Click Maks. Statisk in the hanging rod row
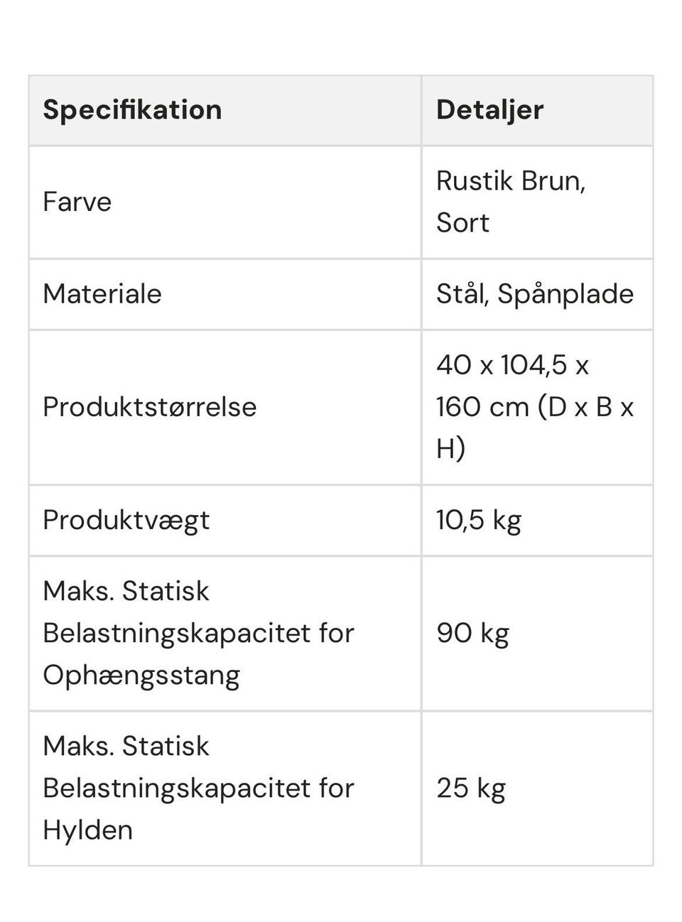This screenshot has width=682, height=922. (126, 591)
